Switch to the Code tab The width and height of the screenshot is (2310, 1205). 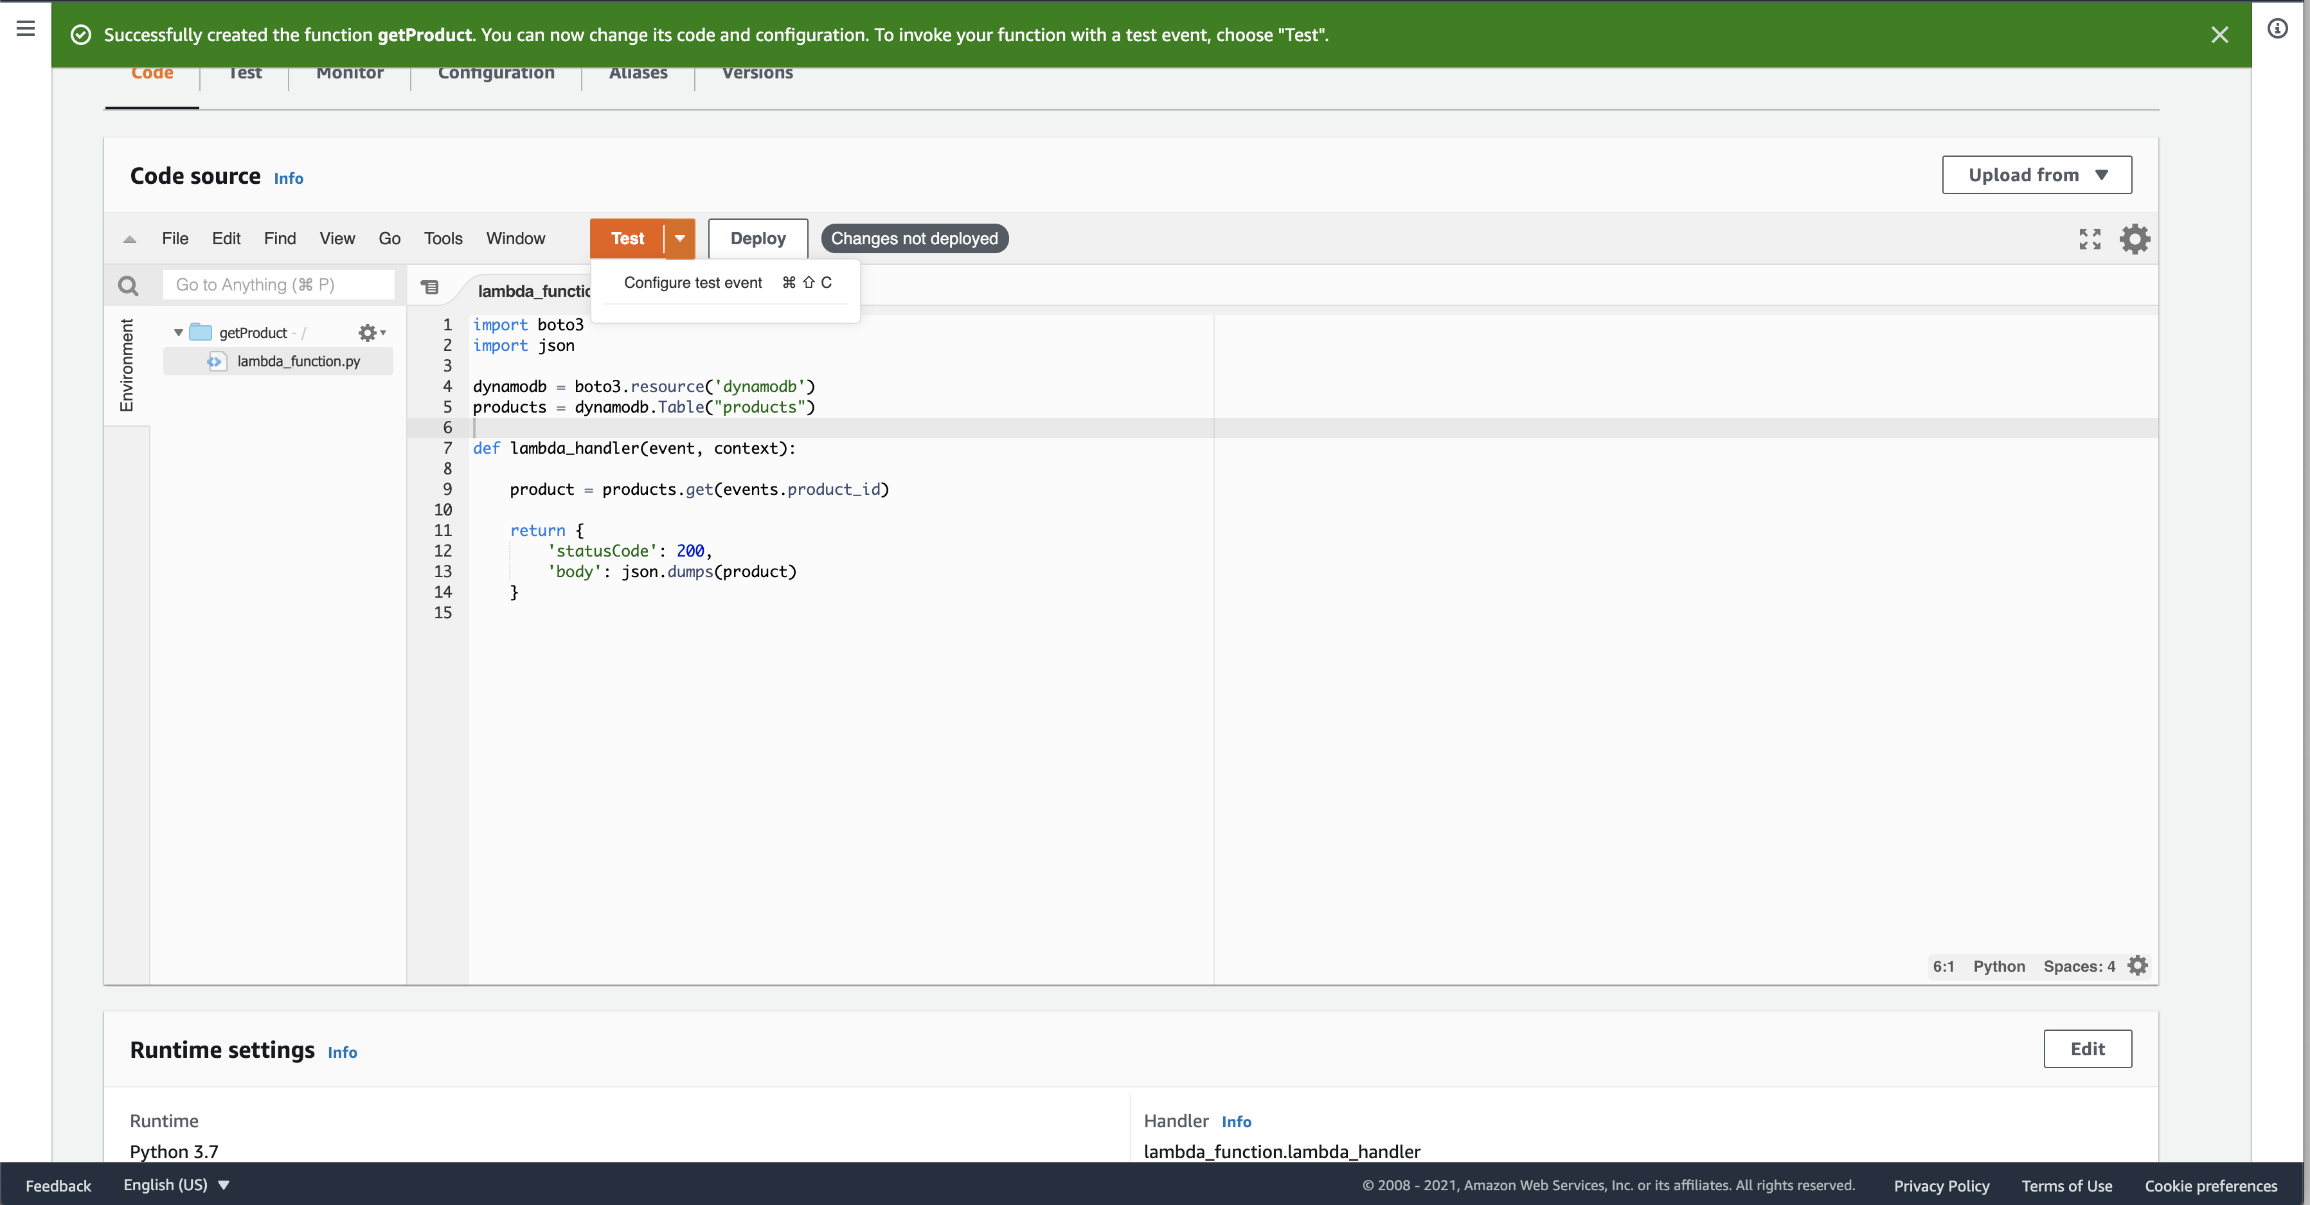[152, 73]
